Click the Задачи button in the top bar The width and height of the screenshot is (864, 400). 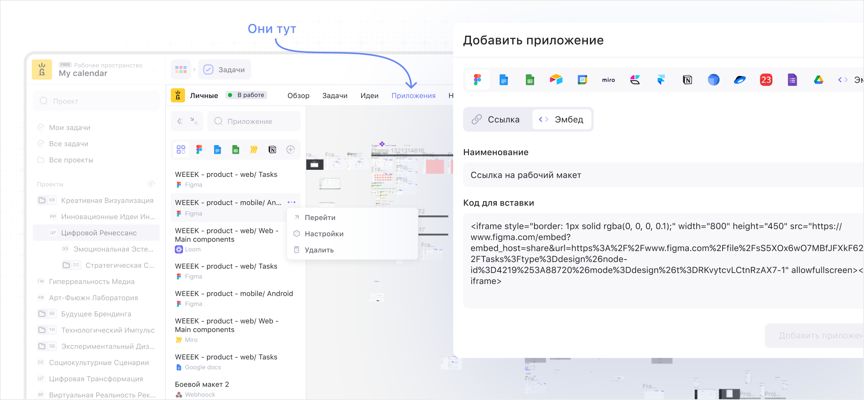(x=225, y=69)
